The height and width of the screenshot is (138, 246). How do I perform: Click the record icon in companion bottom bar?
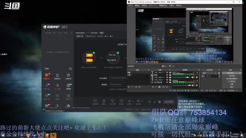click(x=149, y=102)
